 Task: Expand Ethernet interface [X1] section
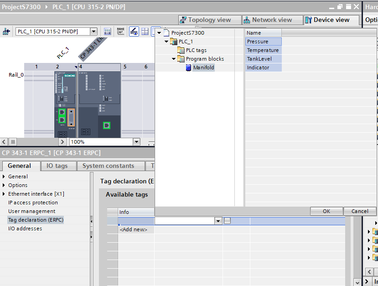point(4,194)
